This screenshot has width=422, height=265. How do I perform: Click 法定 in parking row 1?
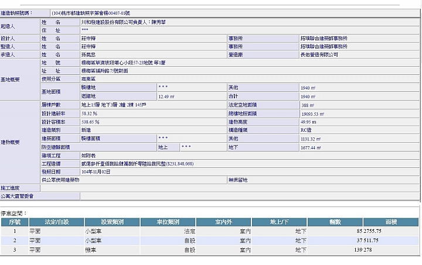(190, 231)
